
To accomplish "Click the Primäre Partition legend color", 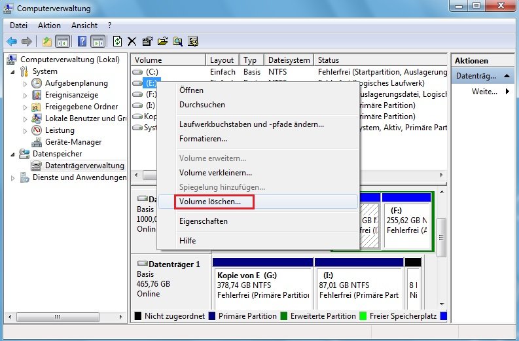I will 212,316.
